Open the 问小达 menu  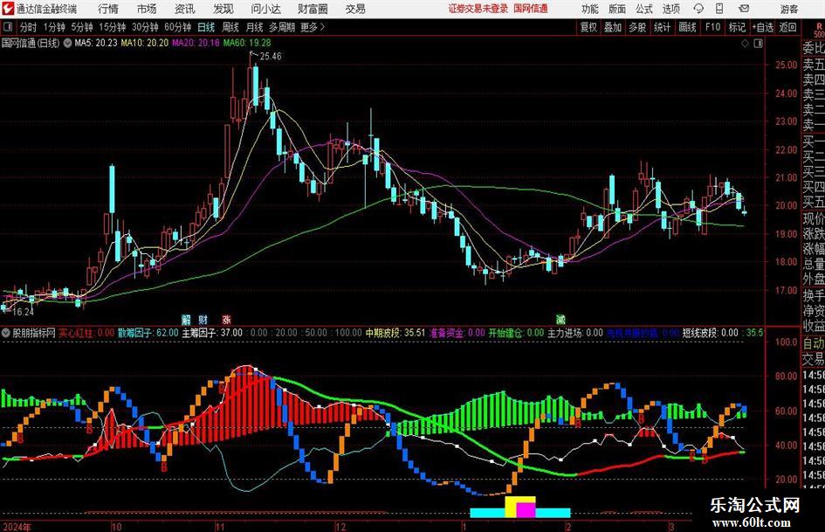265,9
